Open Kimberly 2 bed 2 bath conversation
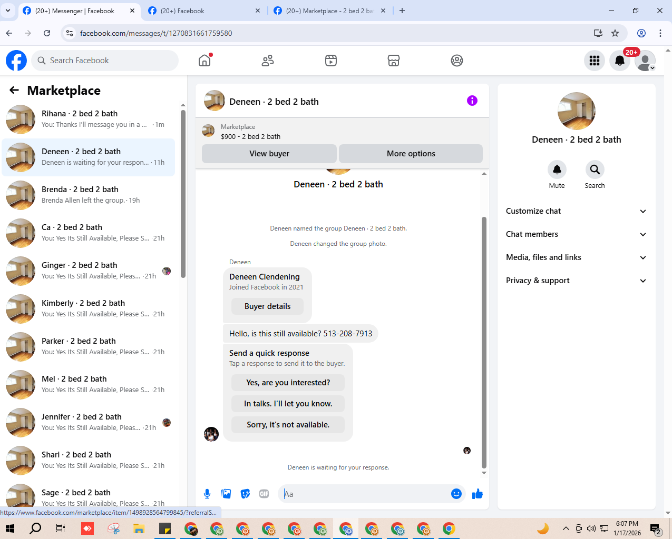 (89, 309)
